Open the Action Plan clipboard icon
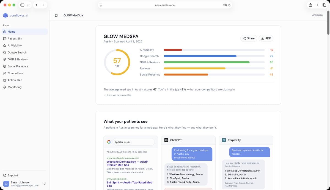Viewport: 330px width, 190px height. (5, 80)
